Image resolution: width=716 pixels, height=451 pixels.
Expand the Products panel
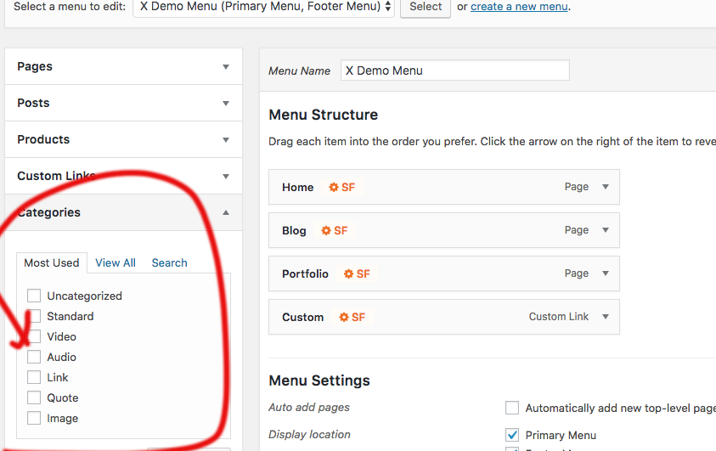coord(226,139)
